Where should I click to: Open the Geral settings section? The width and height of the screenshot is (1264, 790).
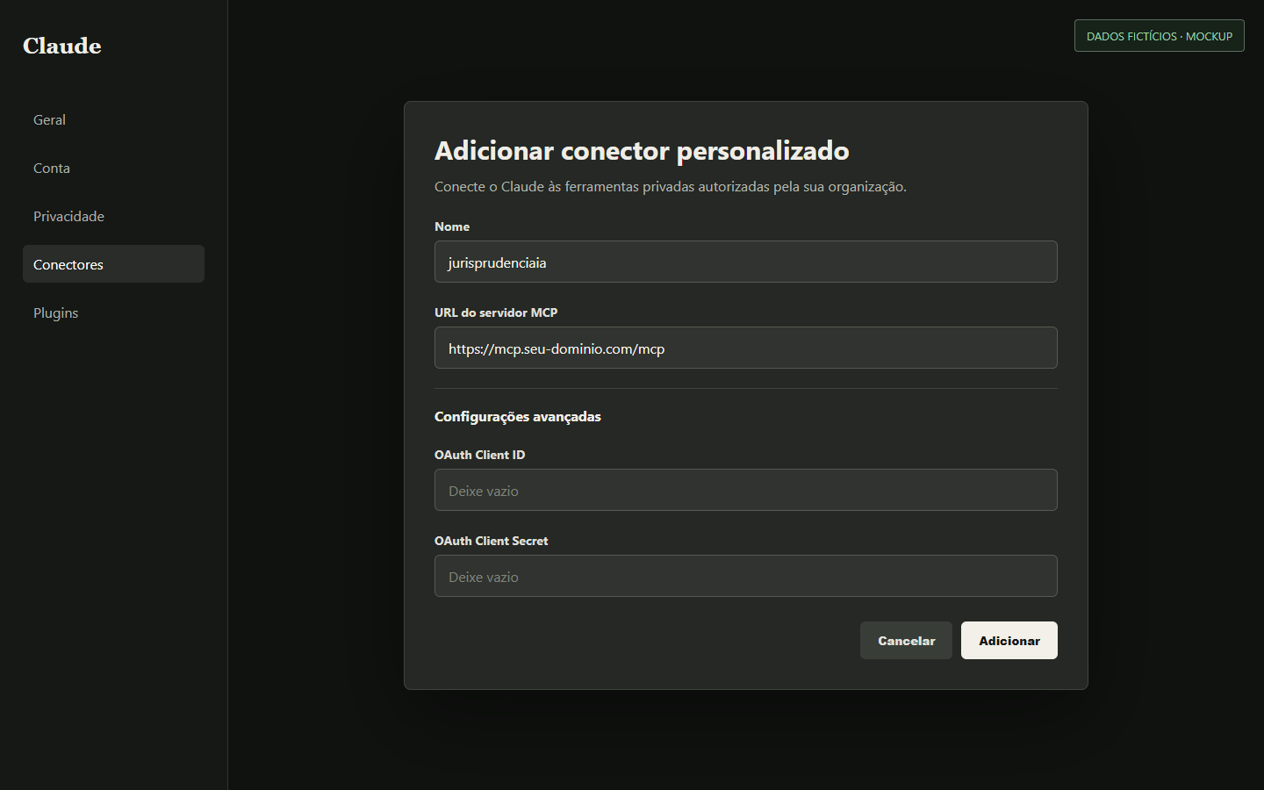click(x=113, y=119)
